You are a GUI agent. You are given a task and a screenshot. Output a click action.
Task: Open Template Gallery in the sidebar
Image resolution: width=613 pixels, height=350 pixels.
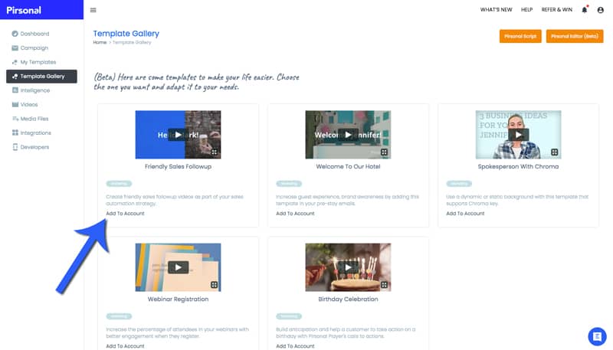coord(41,76)
